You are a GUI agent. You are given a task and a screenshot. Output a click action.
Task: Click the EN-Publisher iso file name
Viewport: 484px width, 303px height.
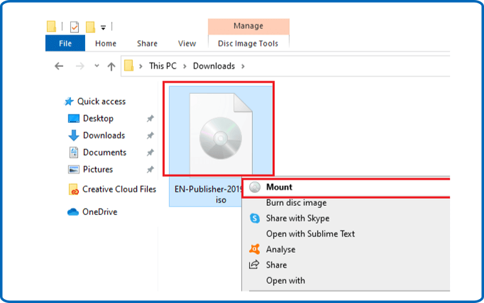pyautogui.click(x=207, y=194)
